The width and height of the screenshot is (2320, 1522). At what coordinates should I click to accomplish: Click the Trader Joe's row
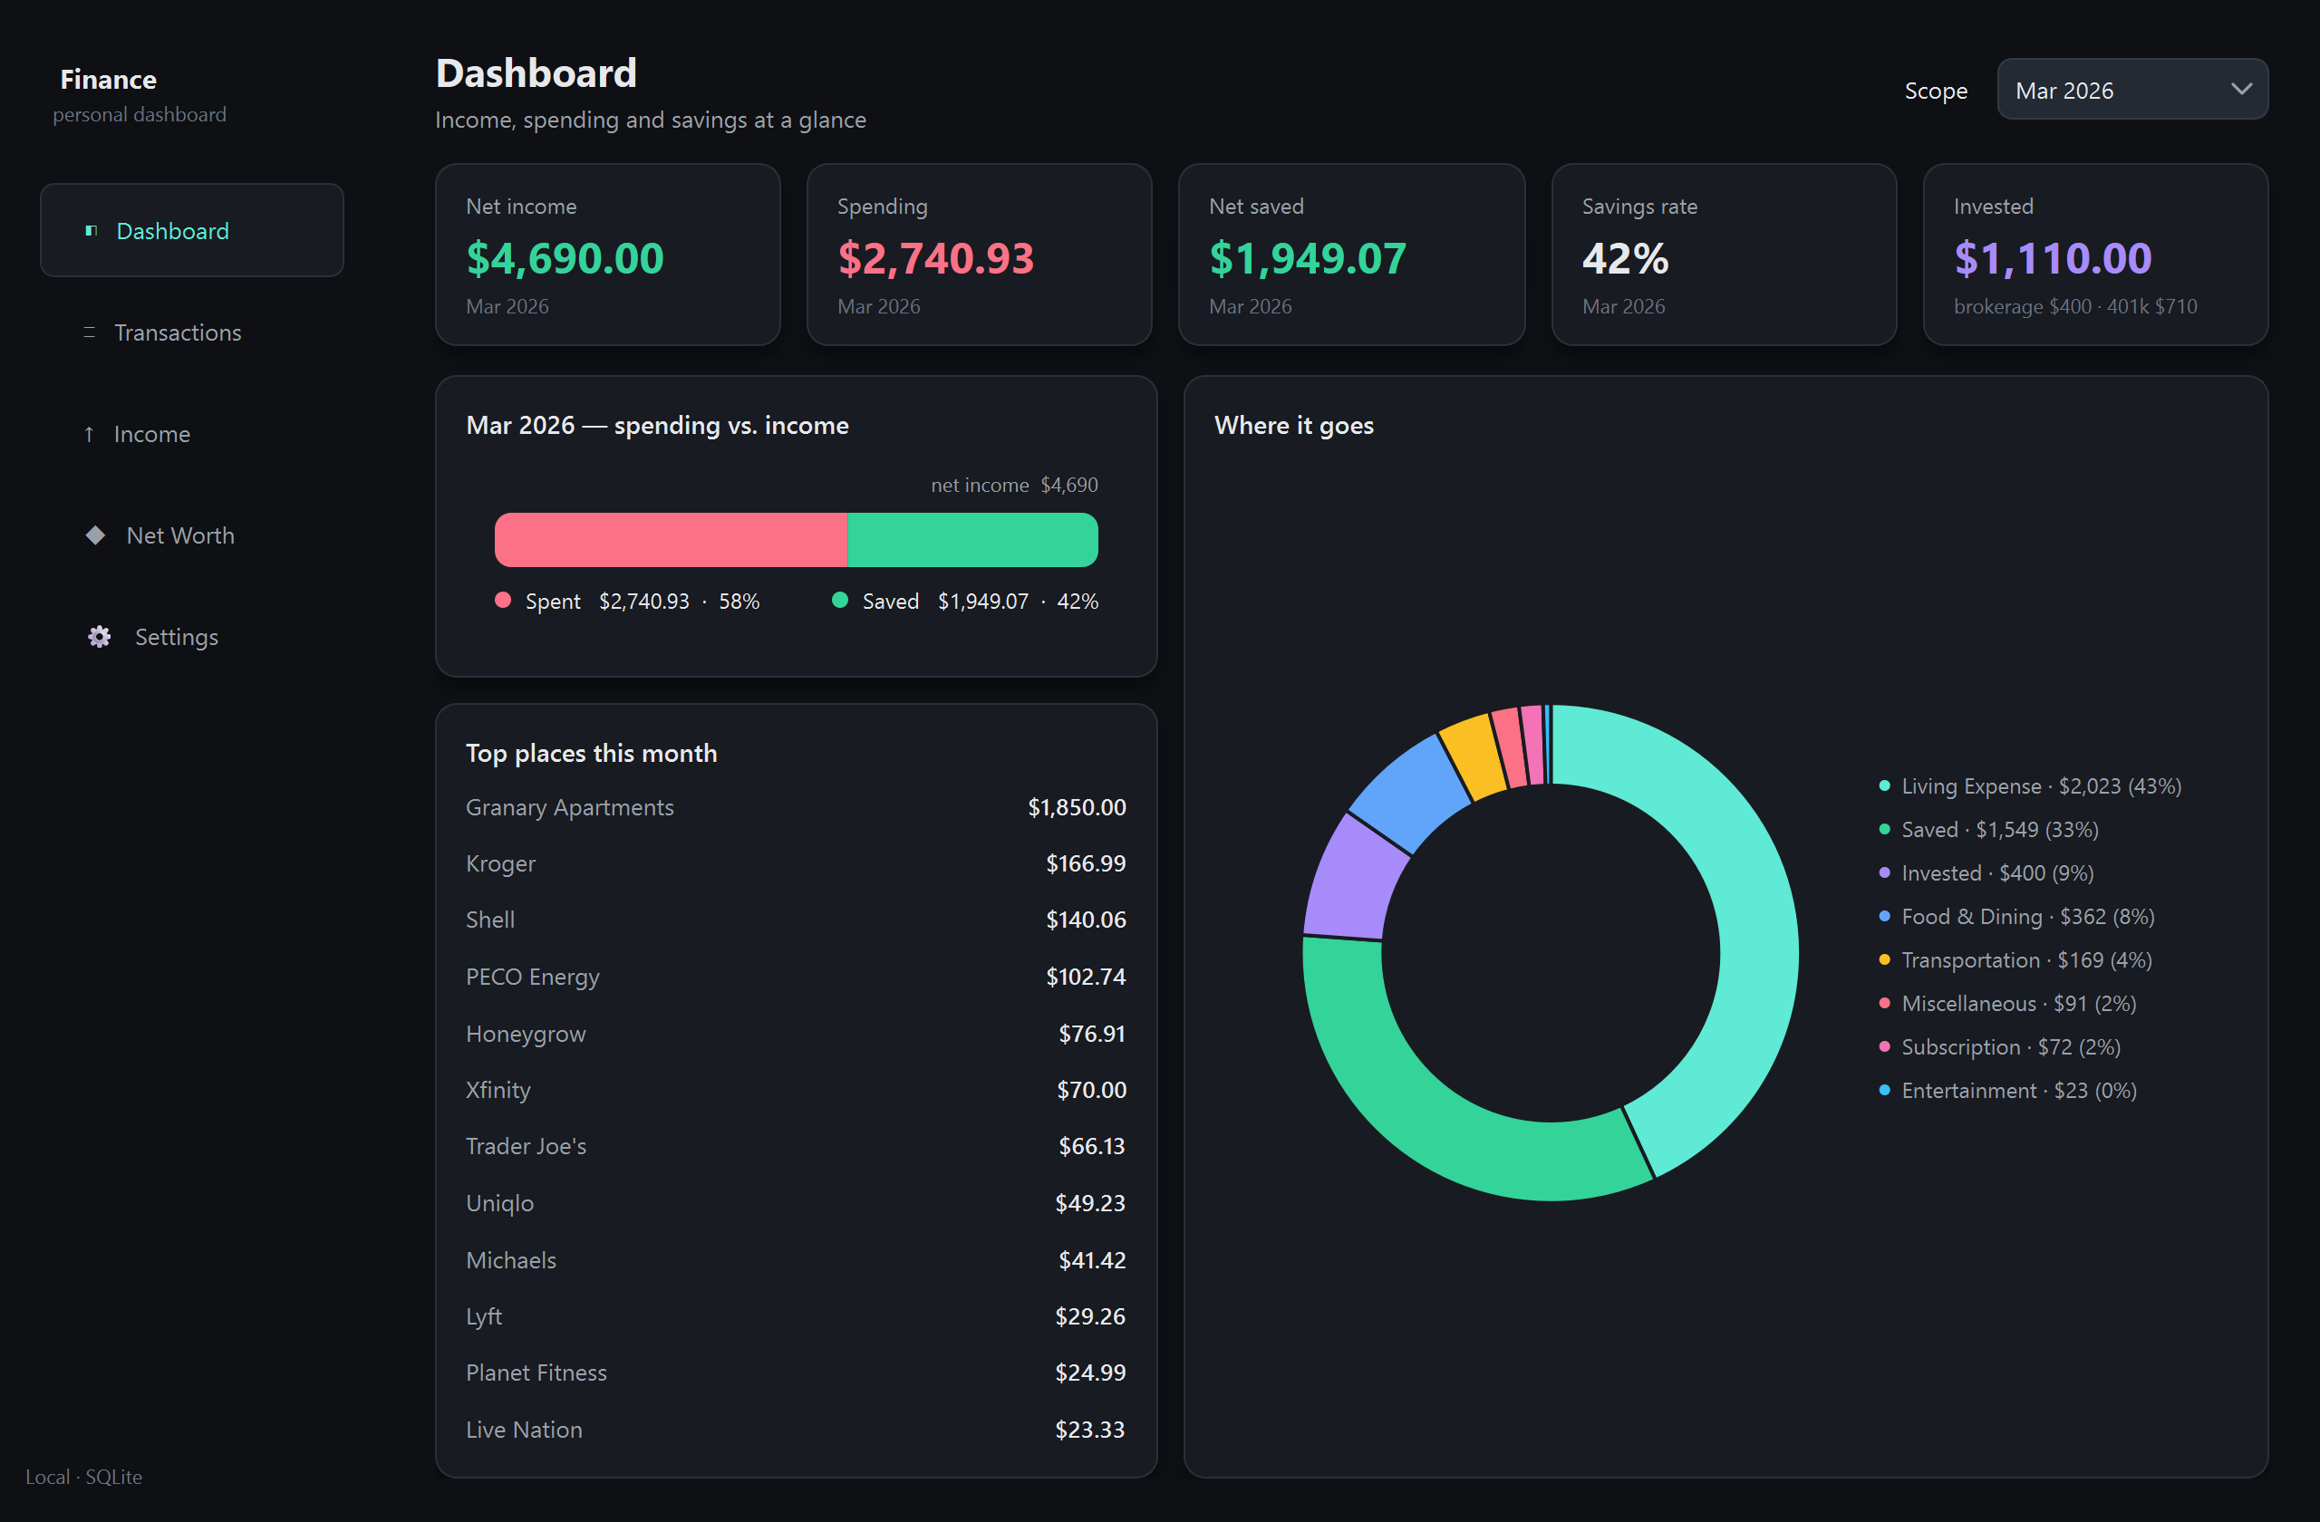[796, 1146]
